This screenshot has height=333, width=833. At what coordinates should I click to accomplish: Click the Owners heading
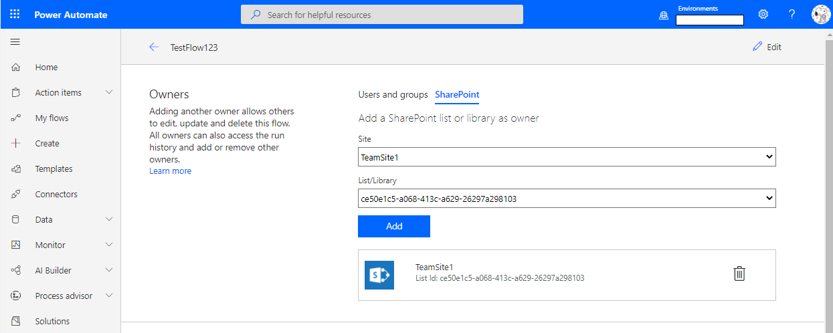pyautogui.click(x=169, y=94)
